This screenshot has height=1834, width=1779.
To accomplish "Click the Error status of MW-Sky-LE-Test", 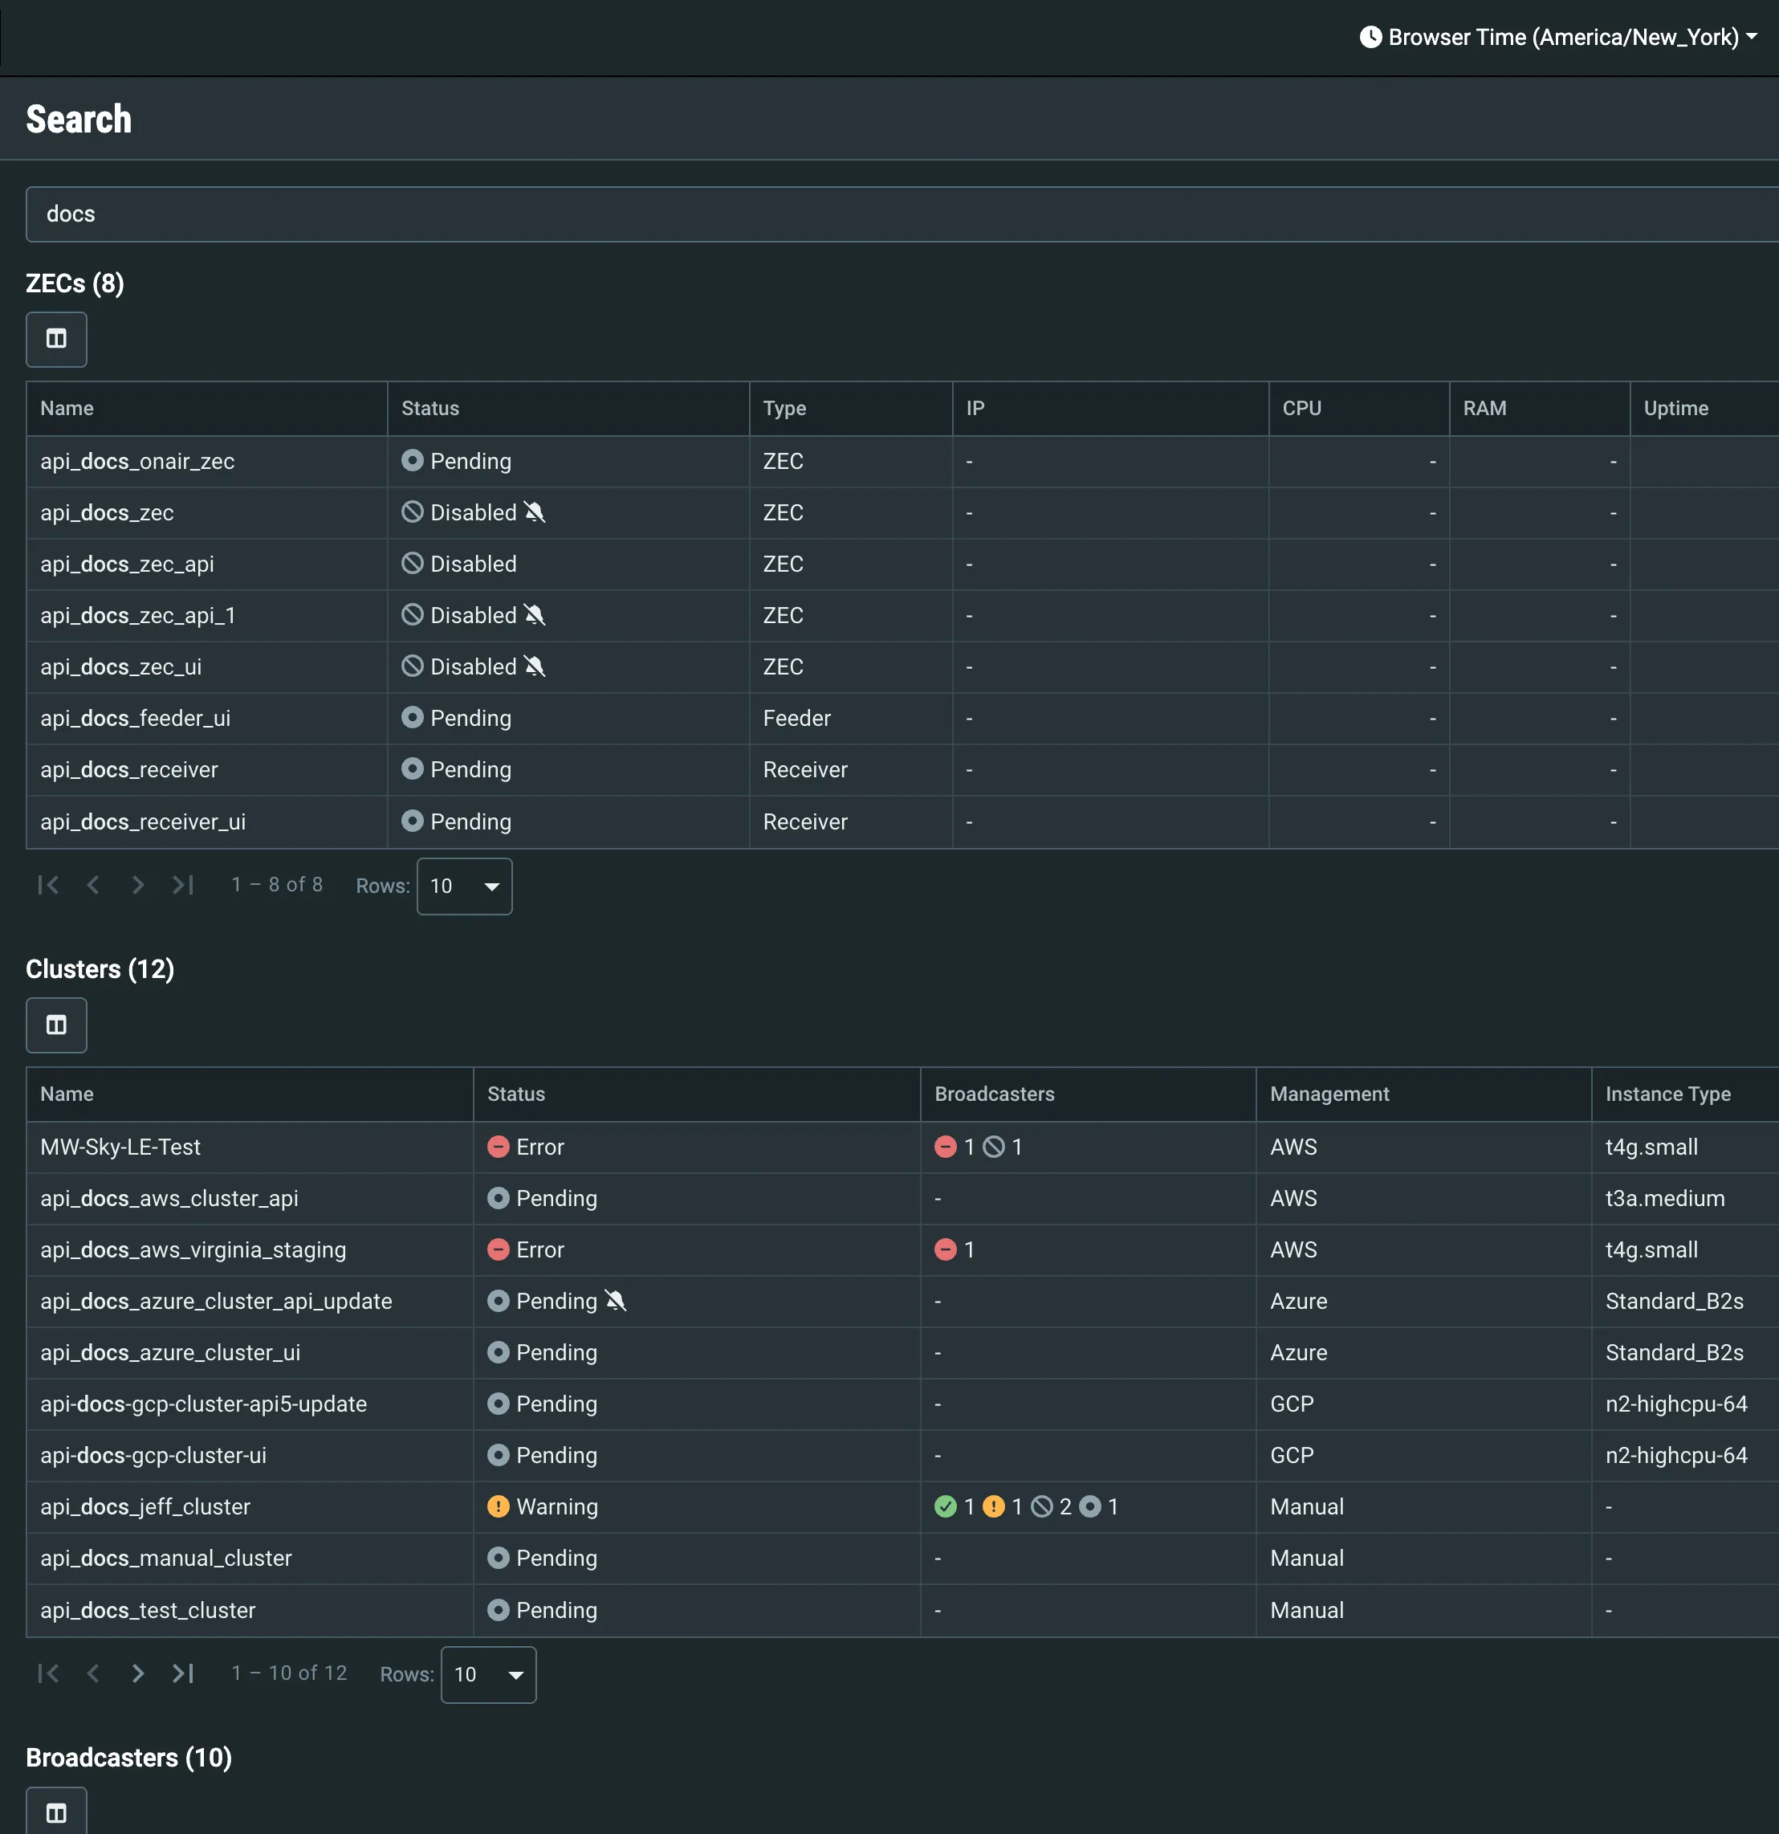I will [x=526, y=1147].
